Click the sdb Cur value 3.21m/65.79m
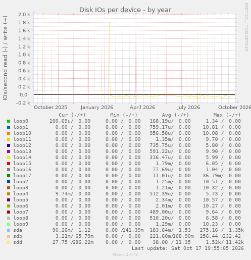Screen dimensions: 251x260 tap(75, 236)
